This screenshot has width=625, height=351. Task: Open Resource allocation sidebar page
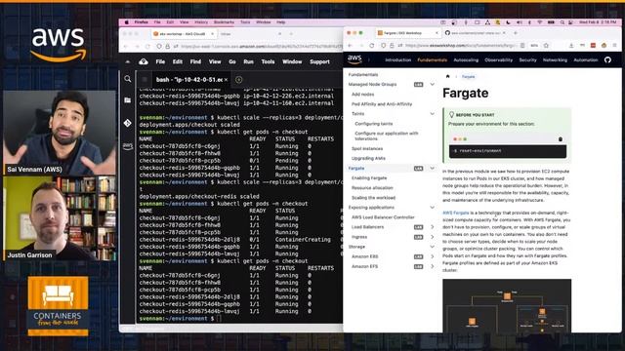point(372,188)
